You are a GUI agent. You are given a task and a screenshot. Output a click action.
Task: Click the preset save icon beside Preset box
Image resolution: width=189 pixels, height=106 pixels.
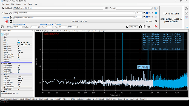[156, 8]
